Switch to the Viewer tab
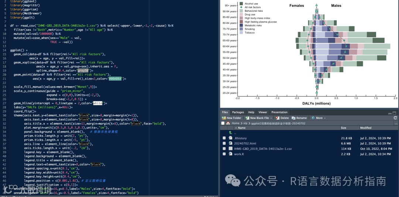 [263, 112]
